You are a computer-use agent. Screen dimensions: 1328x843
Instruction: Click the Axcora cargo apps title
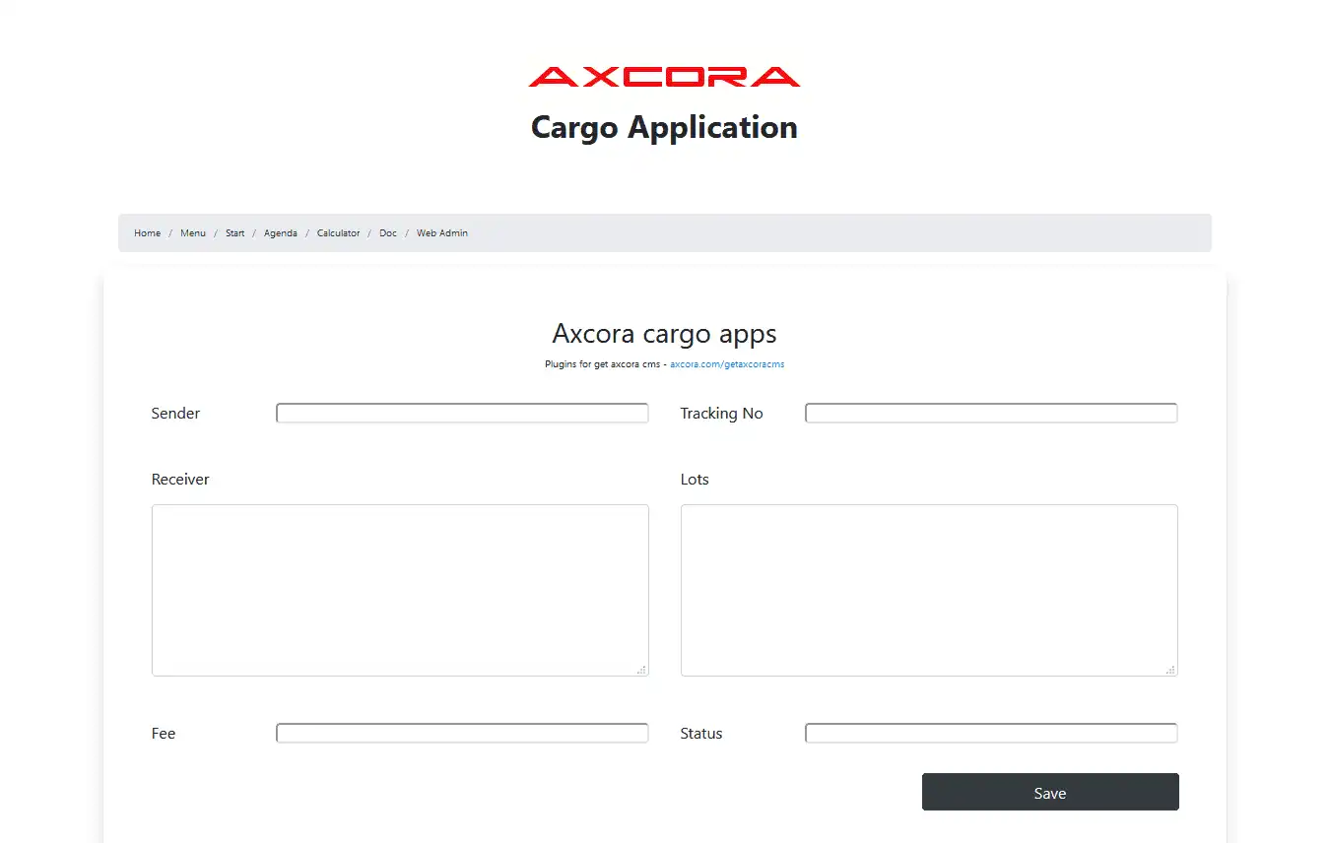tap(664, 334)
